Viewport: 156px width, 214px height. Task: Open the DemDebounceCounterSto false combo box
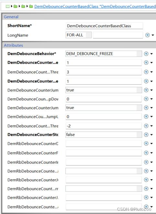pyautogui.click(x=104, y=135)
